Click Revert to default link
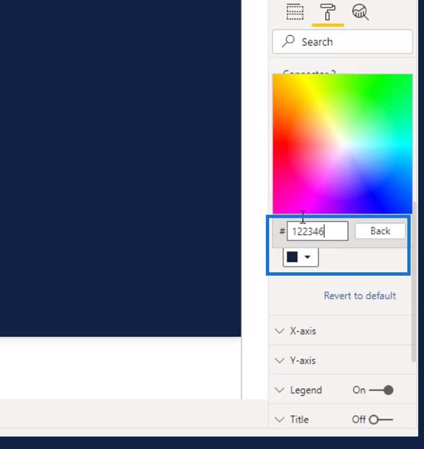 coord(360,296)
